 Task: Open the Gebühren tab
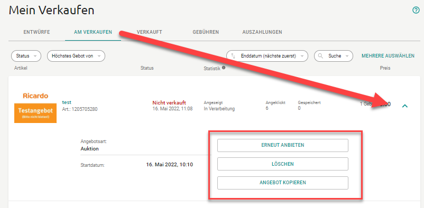tap(206, 32)
